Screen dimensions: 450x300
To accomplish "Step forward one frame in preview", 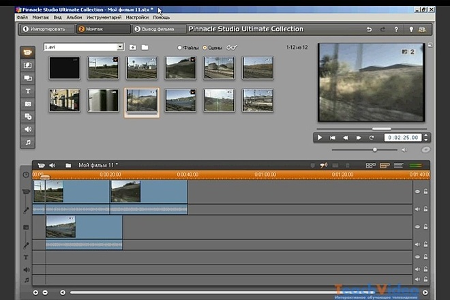I will pos(359,138).
